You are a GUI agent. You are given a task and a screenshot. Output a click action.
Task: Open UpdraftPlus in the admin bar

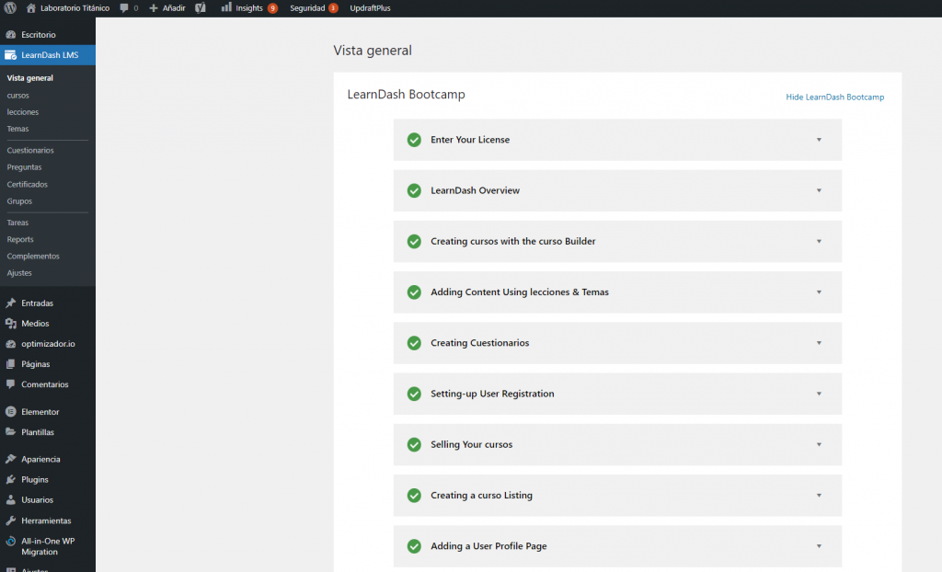370,7
